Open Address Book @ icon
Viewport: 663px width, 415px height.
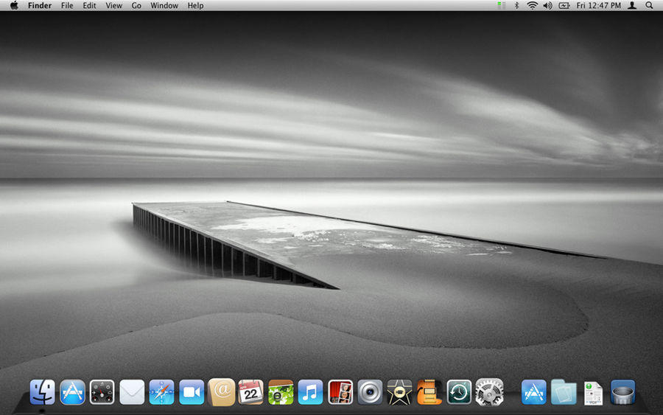pyautogui.click(x=222, y=391)
